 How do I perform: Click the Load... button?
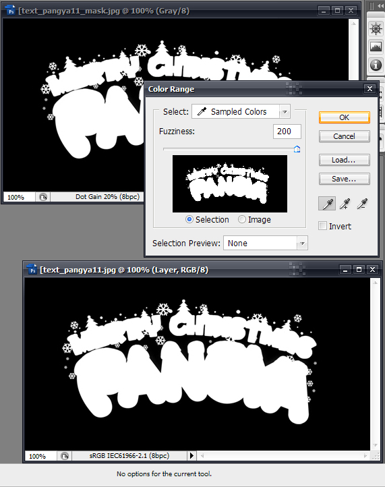point(345,160)
